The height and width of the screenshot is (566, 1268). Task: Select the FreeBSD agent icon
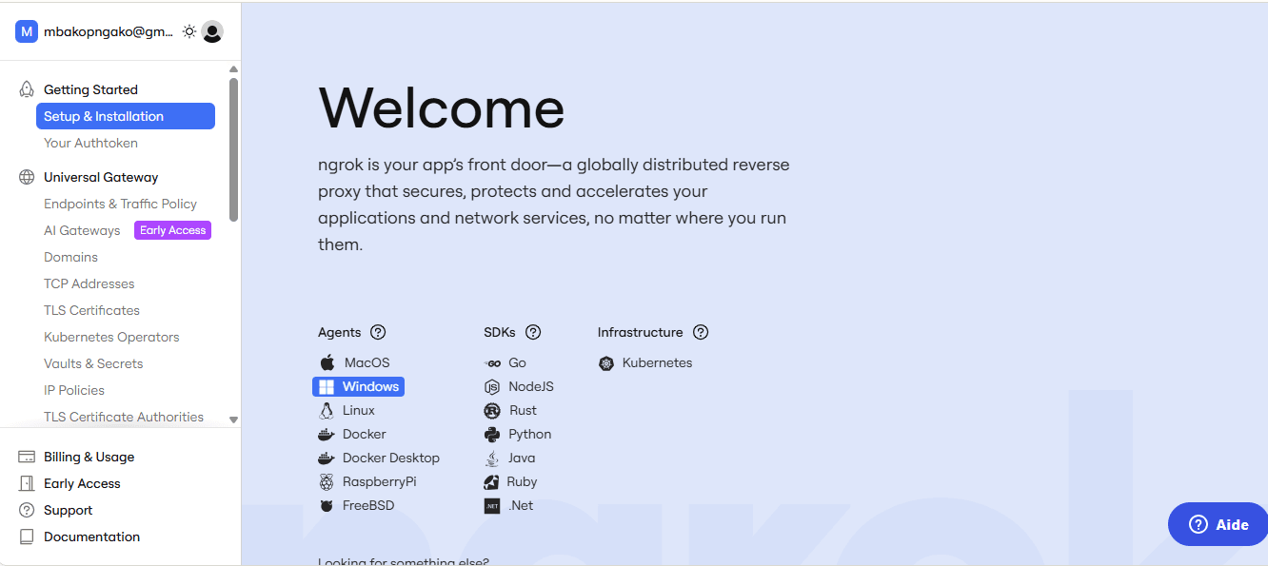pyautogui.click(x=327, y=505)
